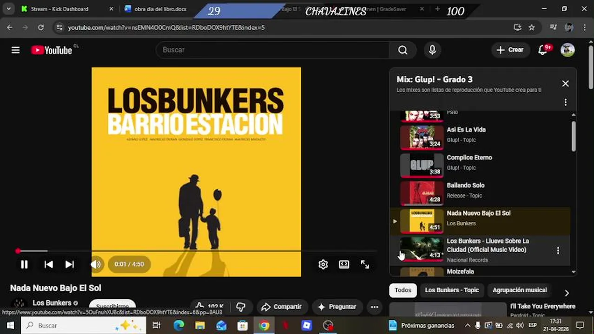
Task: Click the magnifying glass search button
Action: (x=403, y=50)
